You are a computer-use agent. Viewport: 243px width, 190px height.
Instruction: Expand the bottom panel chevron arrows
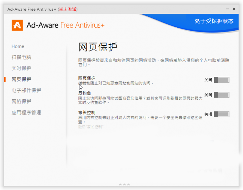(x=124, y=185)
